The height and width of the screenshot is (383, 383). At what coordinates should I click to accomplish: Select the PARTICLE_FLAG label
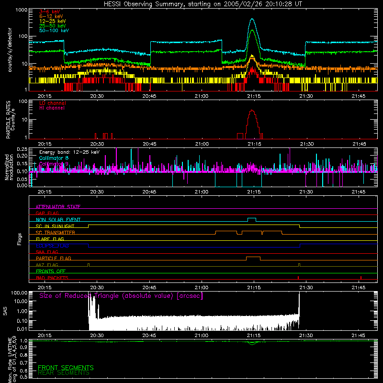[x=54, y=258]
